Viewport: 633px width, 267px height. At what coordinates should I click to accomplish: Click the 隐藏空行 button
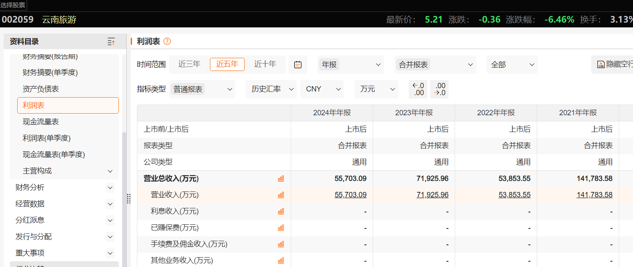pyautogui.click(x=613, y=64)
